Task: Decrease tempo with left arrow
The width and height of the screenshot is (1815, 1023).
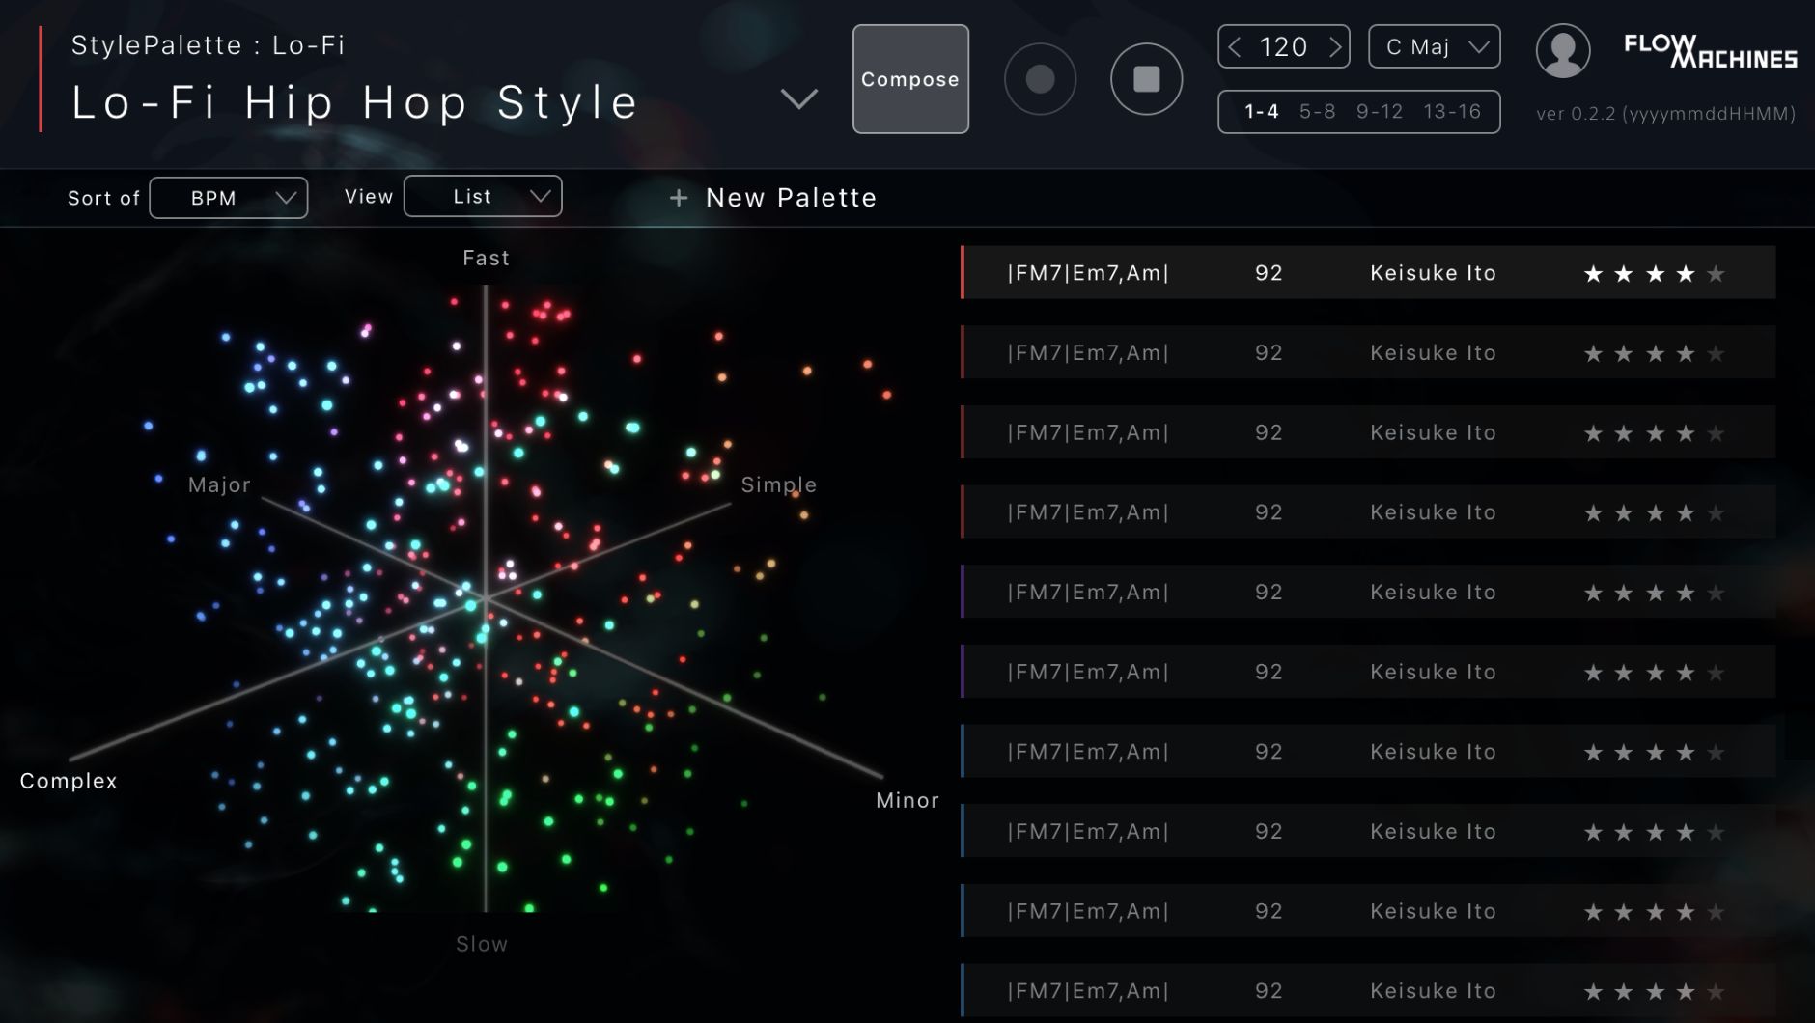Action: pyautogui.click(x=1235, y=47)
